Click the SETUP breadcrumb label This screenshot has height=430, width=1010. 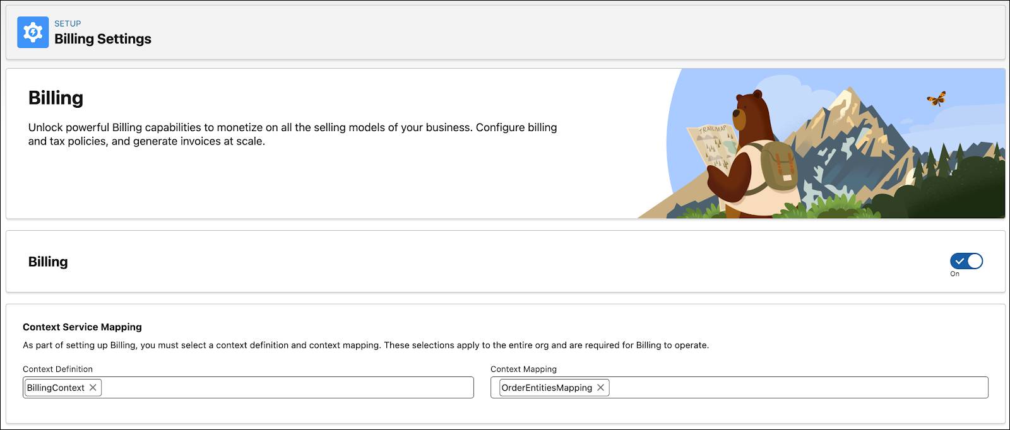pos(68,23)
